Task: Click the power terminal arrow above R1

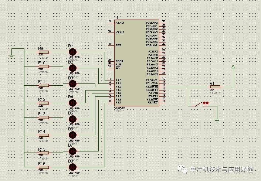Action: pyautogui.click(x=233, y=67)
